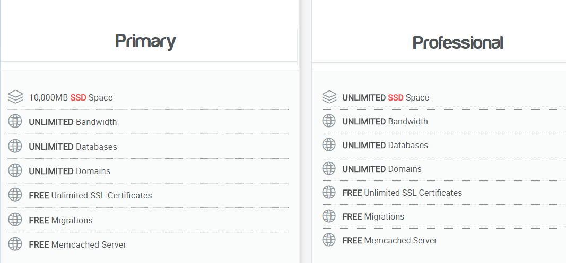Click globe icon by Professional Migrations

(329, 216)
